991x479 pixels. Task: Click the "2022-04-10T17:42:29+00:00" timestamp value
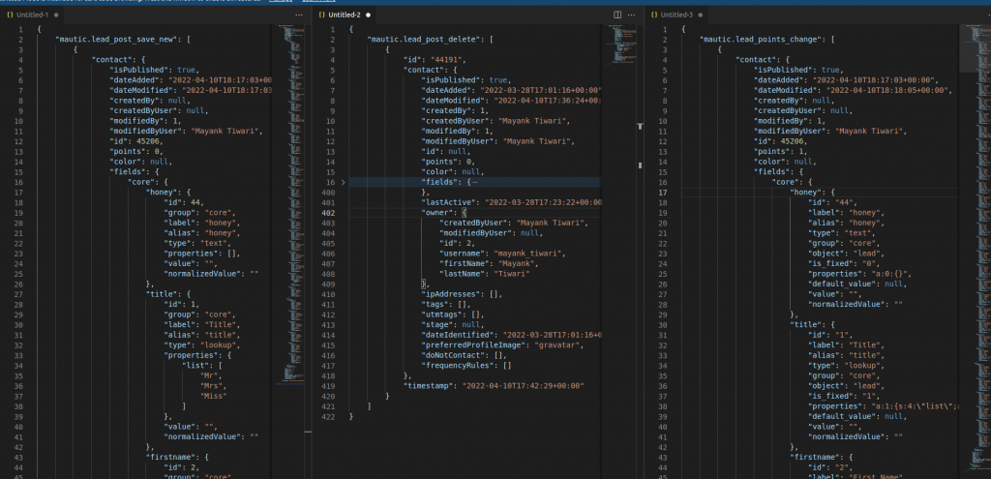pyautogui.click(x=523, y=385)
